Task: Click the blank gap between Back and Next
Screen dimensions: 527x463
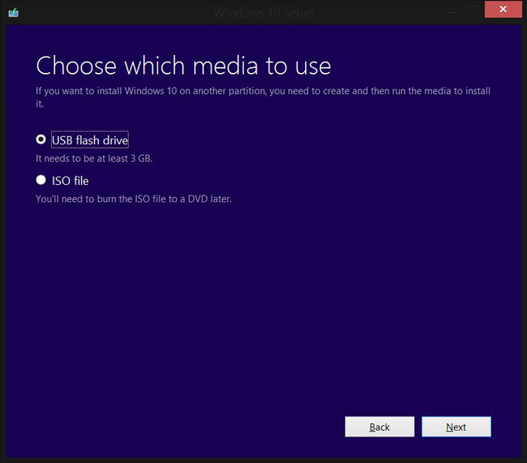Action: point(418,427)
